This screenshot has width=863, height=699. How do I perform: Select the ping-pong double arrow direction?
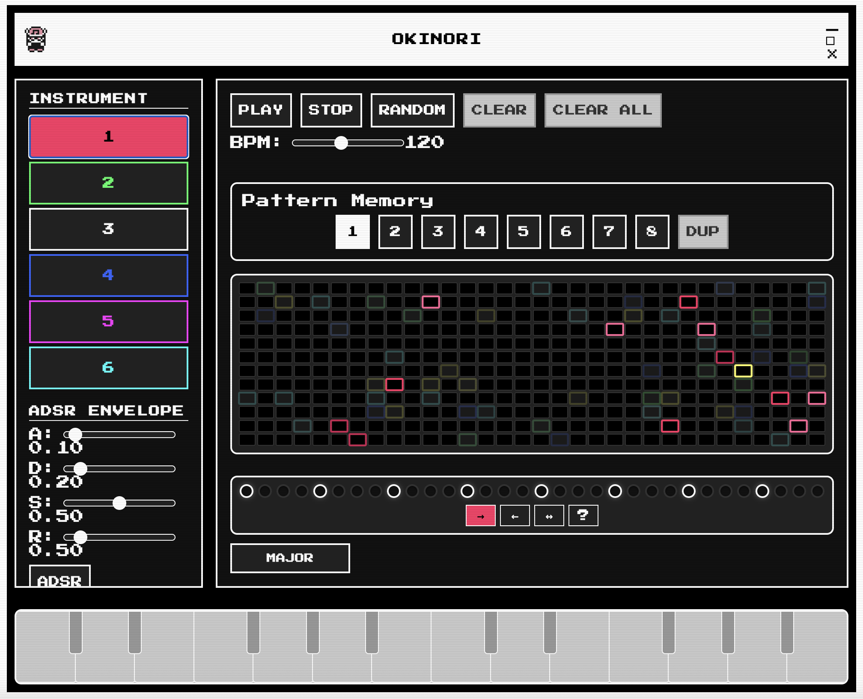pyautogui.click(x=549, y=516)
